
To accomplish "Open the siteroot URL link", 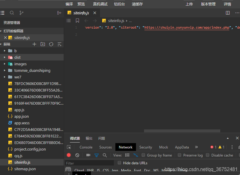I will coord(187,27).
